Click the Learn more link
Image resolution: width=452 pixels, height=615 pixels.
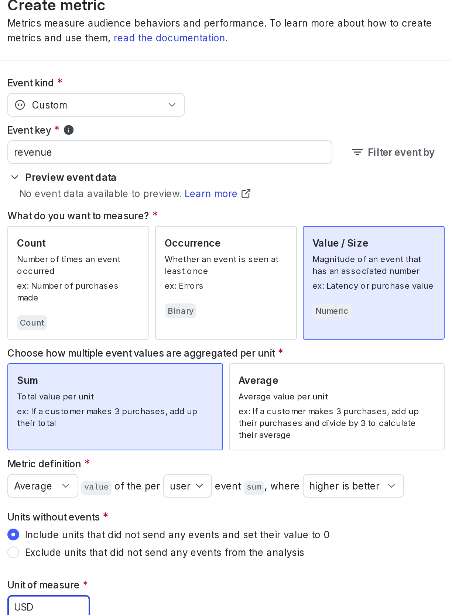(211, 193)
